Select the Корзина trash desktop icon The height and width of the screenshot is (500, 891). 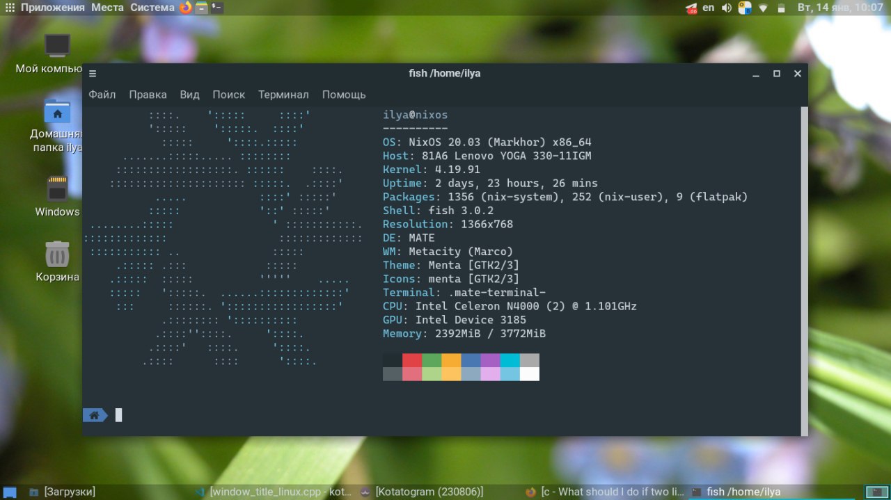pyautogui.click(x=57, y=261)
